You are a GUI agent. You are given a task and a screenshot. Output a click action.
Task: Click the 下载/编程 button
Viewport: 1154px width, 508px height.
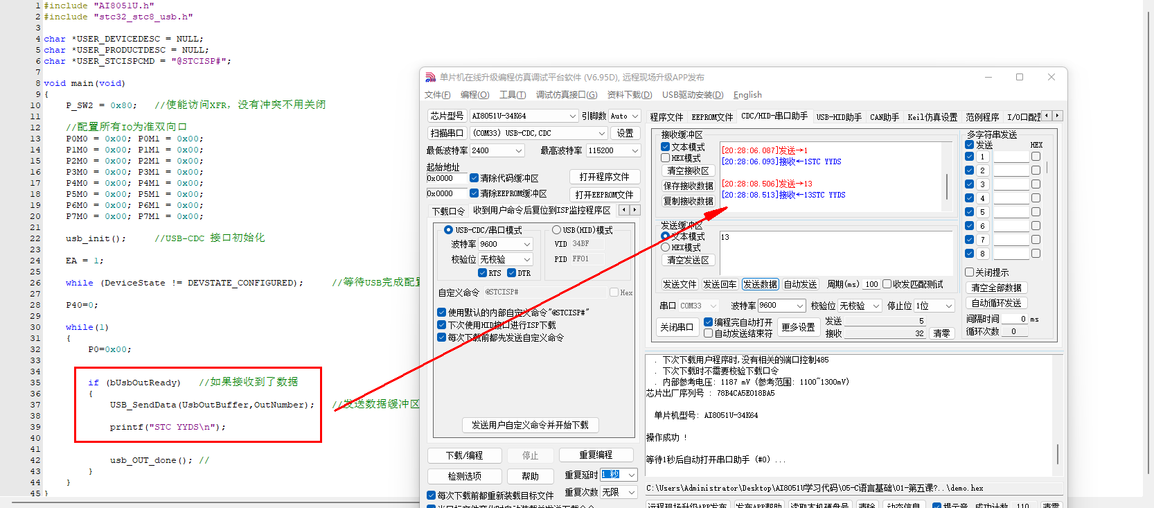(464, 455)
